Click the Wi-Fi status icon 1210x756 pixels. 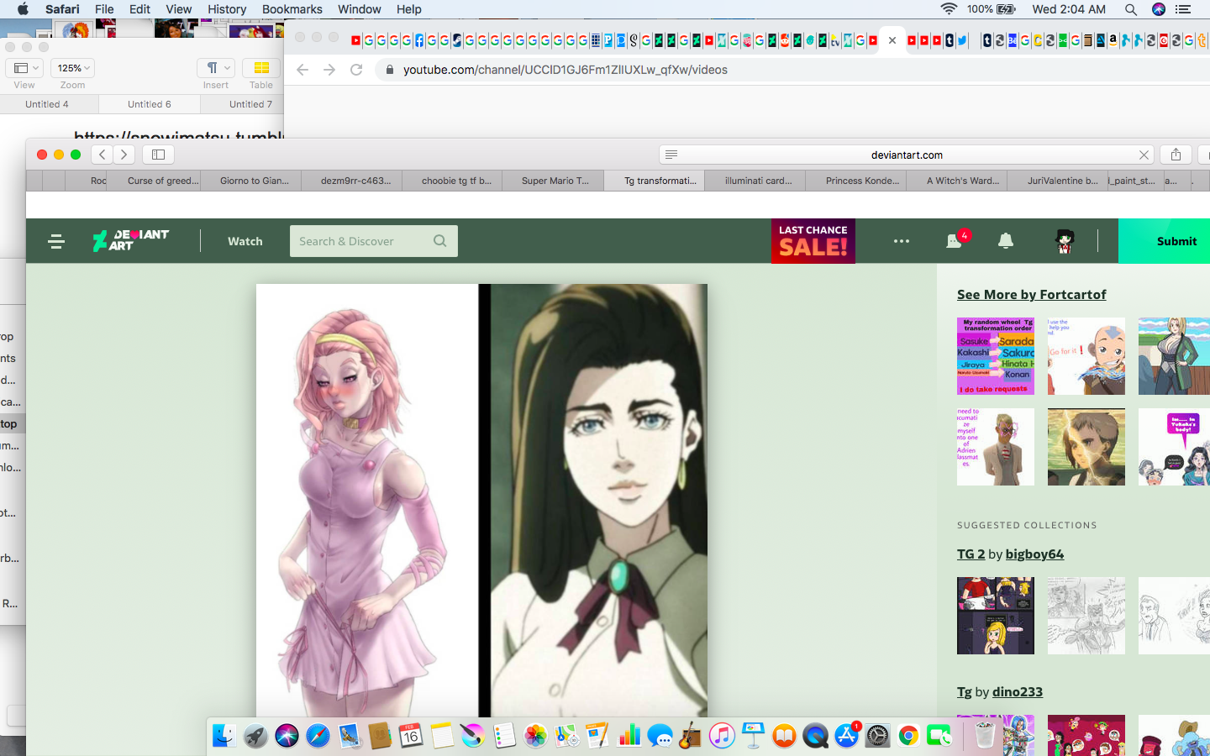[x=949, y=9]
